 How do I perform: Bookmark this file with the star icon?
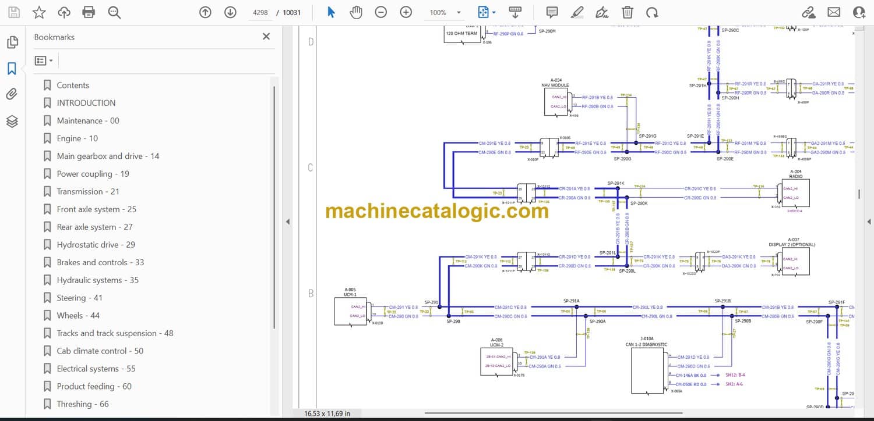(x=39, y=12)
